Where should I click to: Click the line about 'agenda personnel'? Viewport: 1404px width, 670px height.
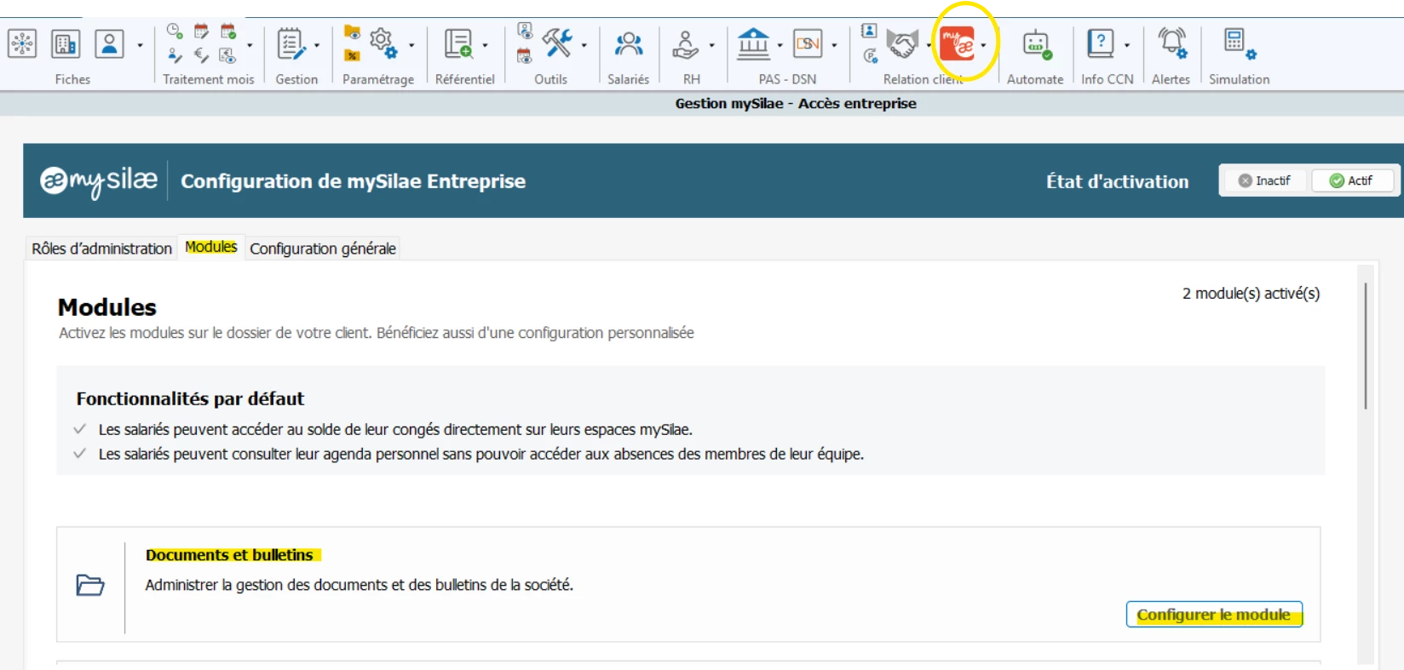click(x=481, y=455)
